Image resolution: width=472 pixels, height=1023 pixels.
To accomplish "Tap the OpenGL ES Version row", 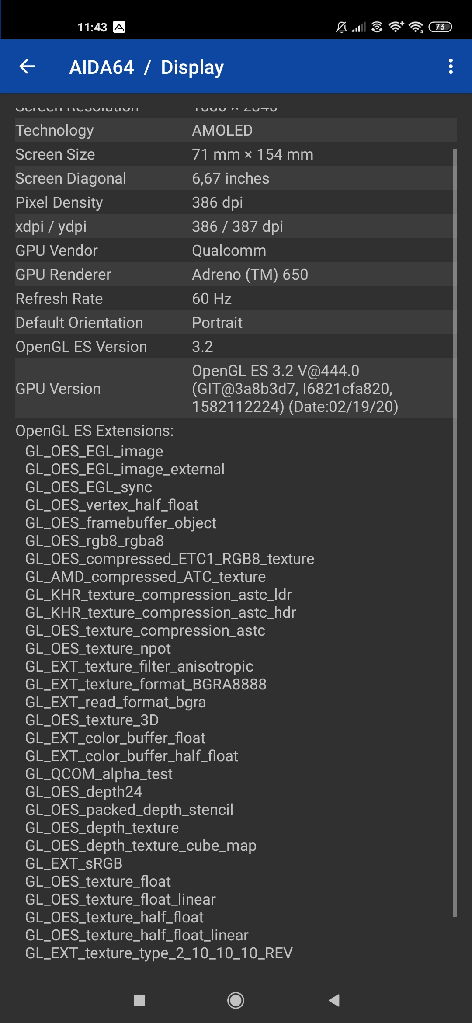I will (235, 347).
